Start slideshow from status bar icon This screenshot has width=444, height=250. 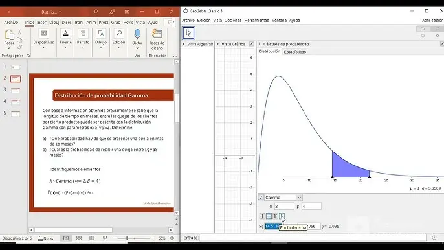coord(104,238)
